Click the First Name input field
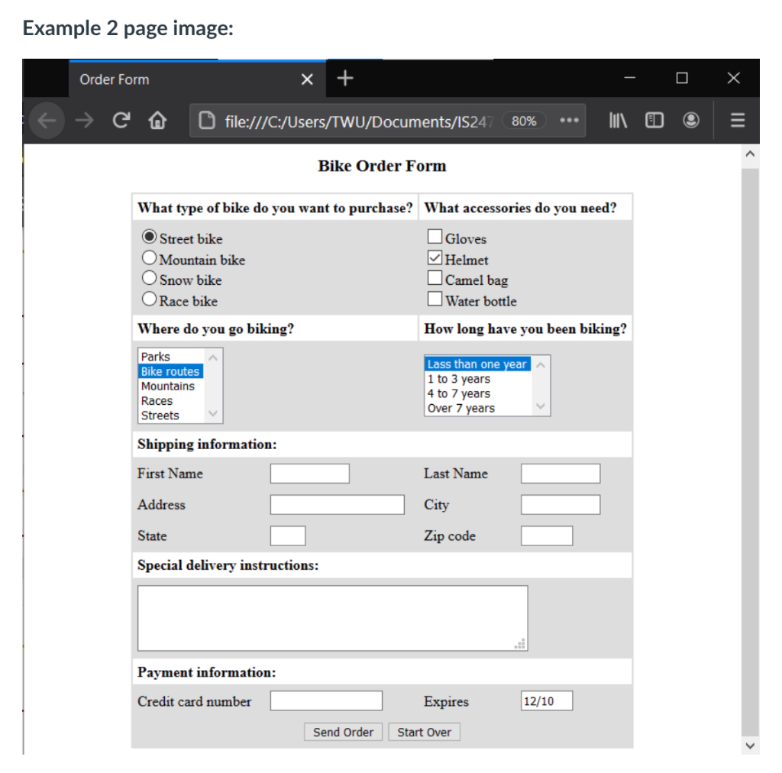 click(310, 474)
